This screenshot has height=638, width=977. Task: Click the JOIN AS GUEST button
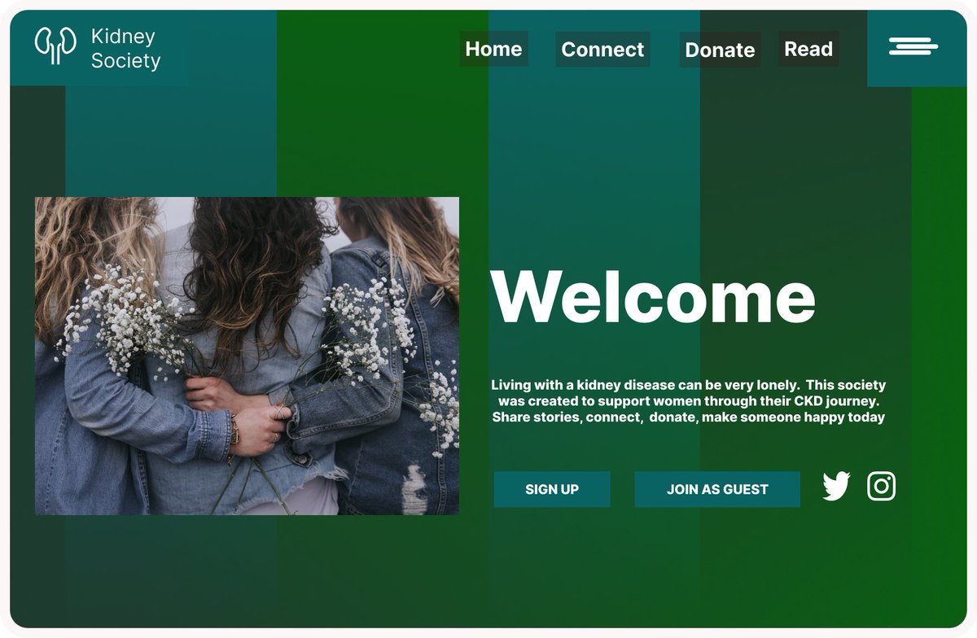pos(717,489)
